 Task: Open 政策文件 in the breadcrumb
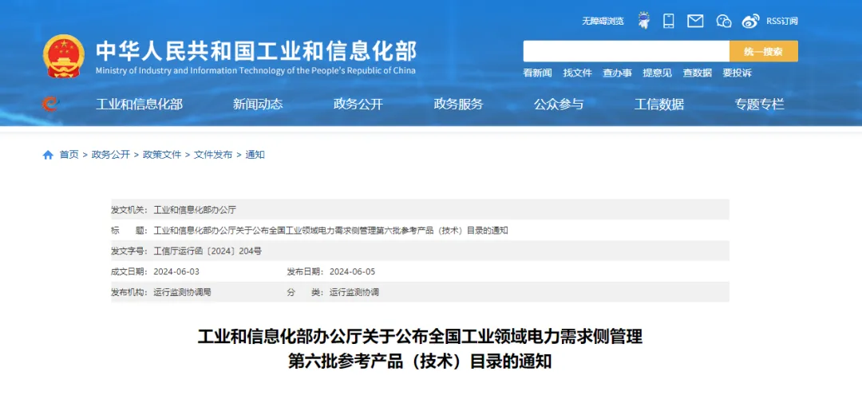pos(162,155)
